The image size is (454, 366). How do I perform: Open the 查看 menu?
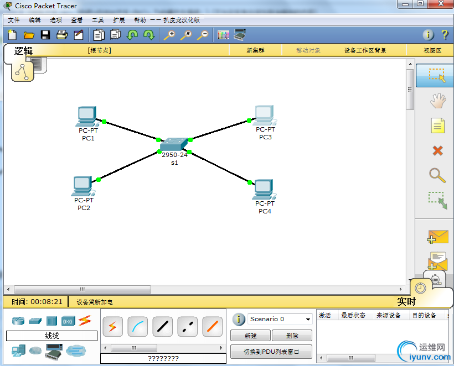point(77,20)
